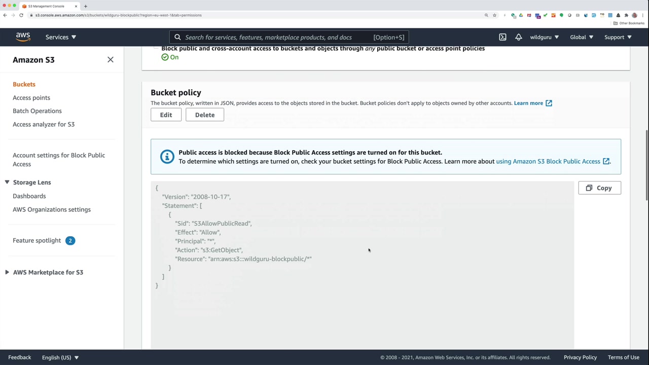Click the info icon in the blue alert
Screen dimensions: 649x365
point(167,157)
